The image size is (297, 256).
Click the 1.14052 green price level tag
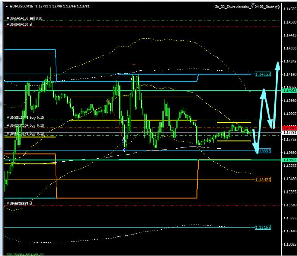(x=290, y=91)
